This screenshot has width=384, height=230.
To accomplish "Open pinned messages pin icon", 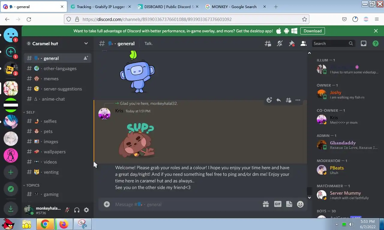I will [292, 44].
